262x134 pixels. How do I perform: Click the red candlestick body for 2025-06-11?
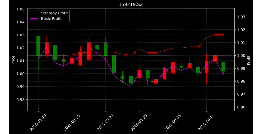[x=206, y=67]
